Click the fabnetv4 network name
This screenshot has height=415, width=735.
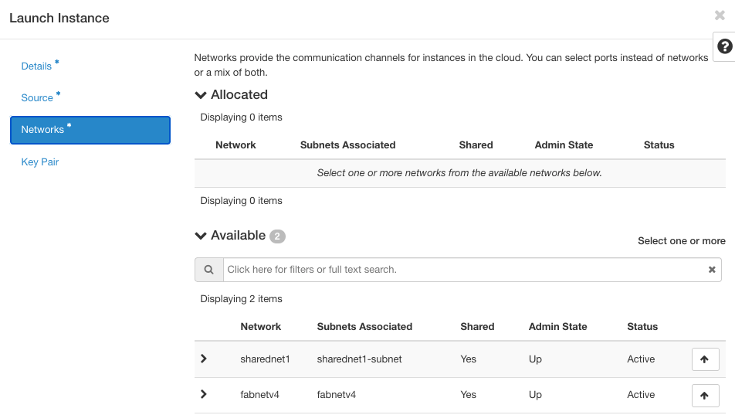point(259,395)
